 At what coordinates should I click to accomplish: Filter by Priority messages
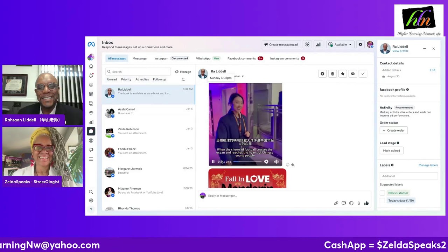click(x=126, y=79)
